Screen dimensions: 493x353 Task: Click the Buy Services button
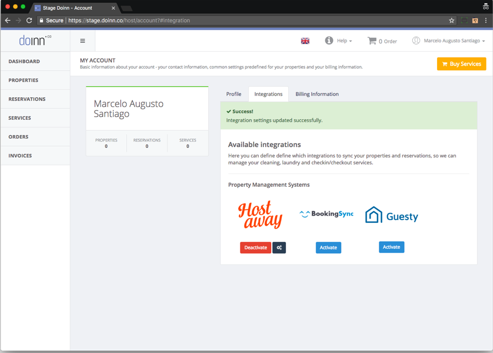pos(461,64)
